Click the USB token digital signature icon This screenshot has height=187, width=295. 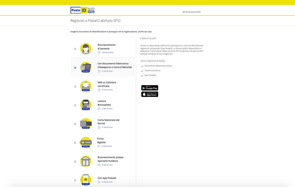click(x=86, y=142)
